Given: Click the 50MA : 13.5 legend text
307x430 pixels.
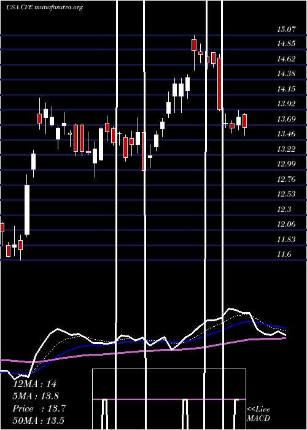Looking at the screenshot, I should point(39,421).
